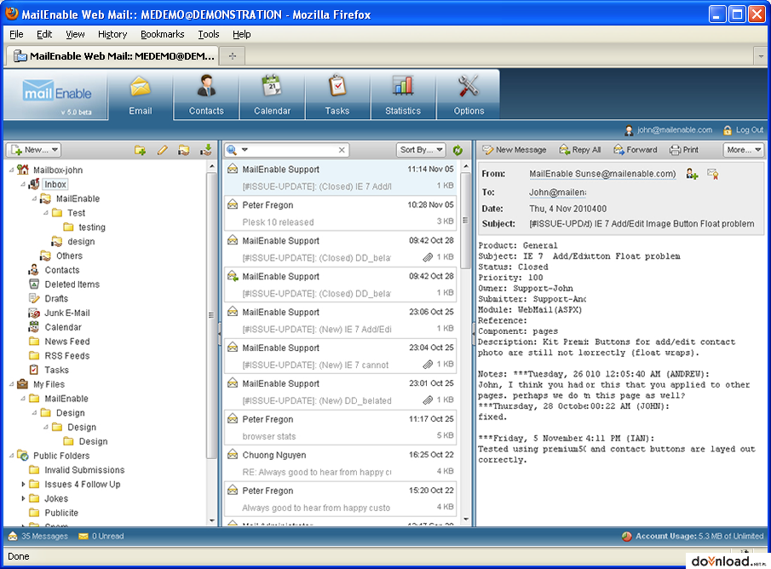Open the Contacts section in top navigation
This screenshot has width=771, height=569.
(206, 95)
